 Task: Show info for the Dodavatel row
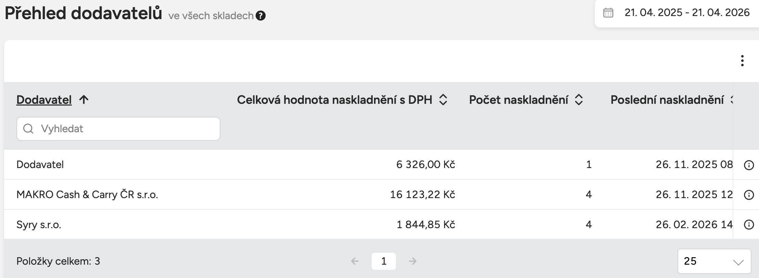tap(749, 165)
